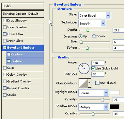
Task: Open the Shadow Mode dropdown showing Multiply
Action: pos(94,107)
